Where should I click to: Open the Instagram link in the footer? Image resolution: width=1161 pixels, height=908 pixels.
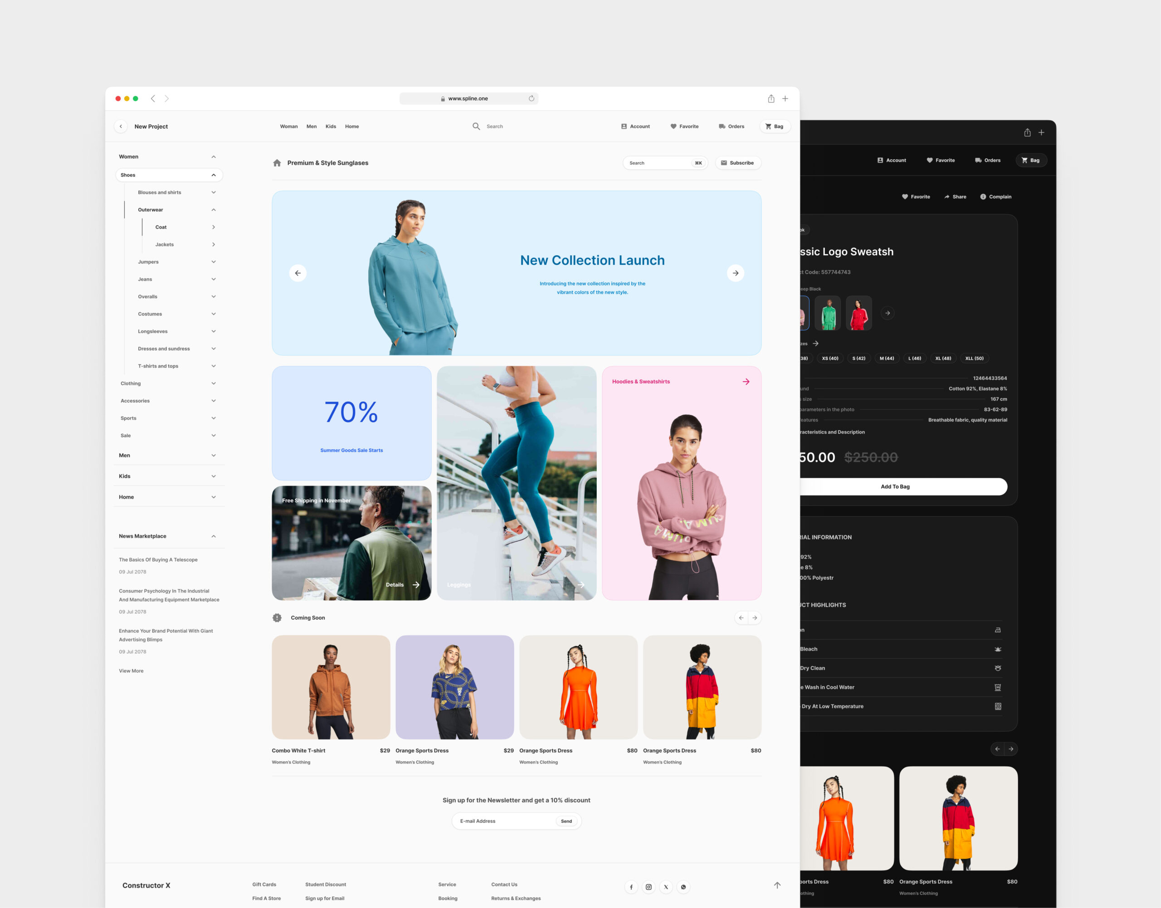pos(649,887)
